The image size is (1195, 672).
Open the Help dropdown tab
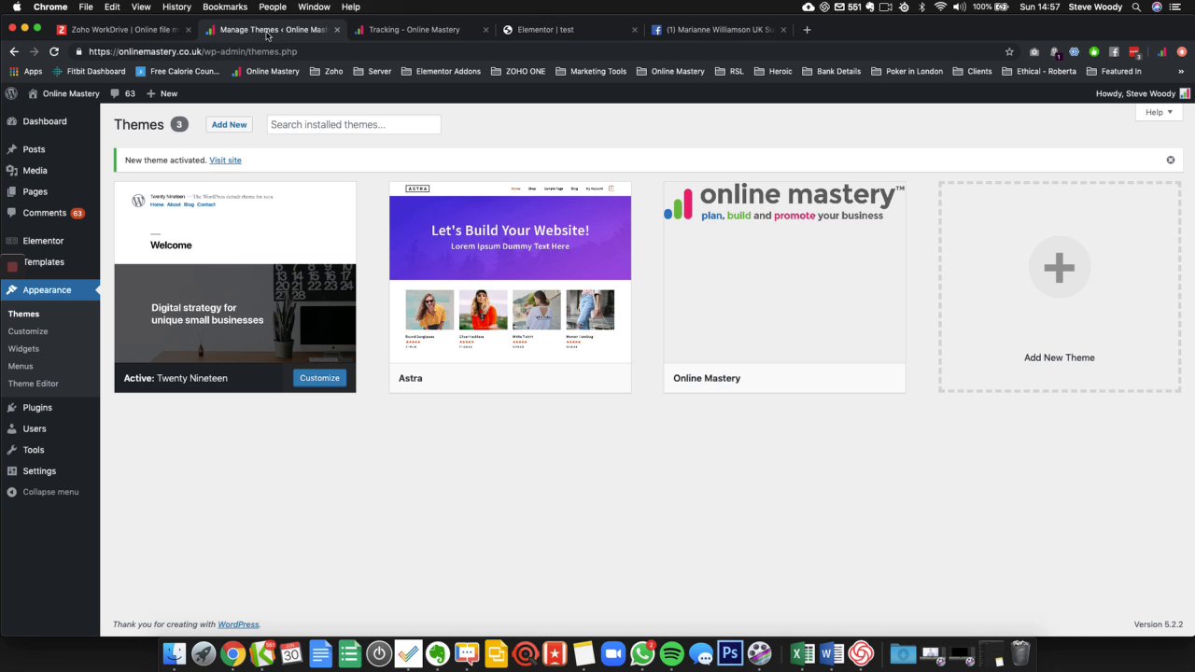coord(1159,112)
